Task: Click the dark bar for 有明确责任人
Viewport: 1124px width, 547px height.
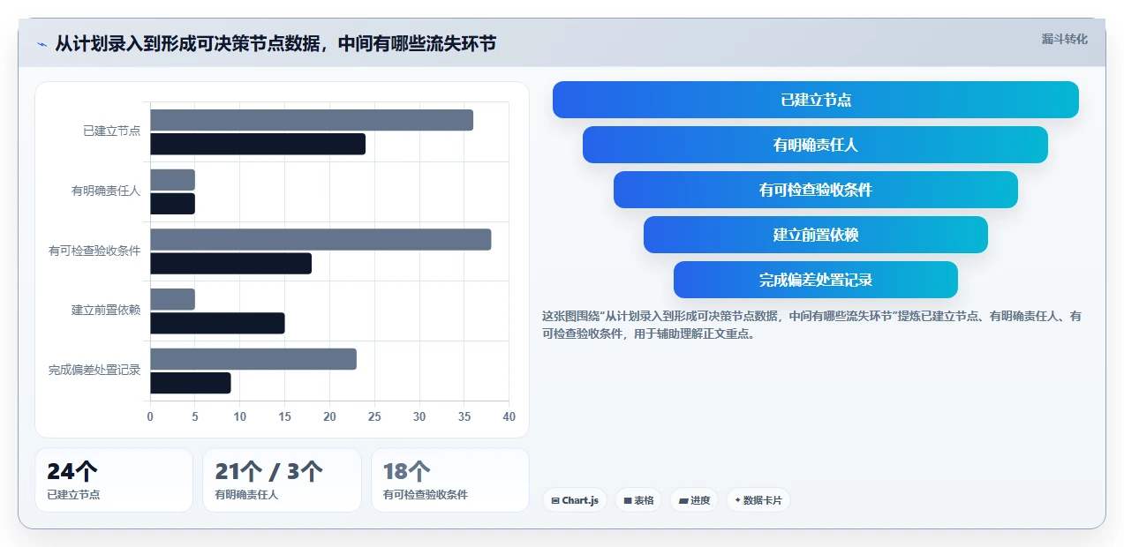Action: 172,204
